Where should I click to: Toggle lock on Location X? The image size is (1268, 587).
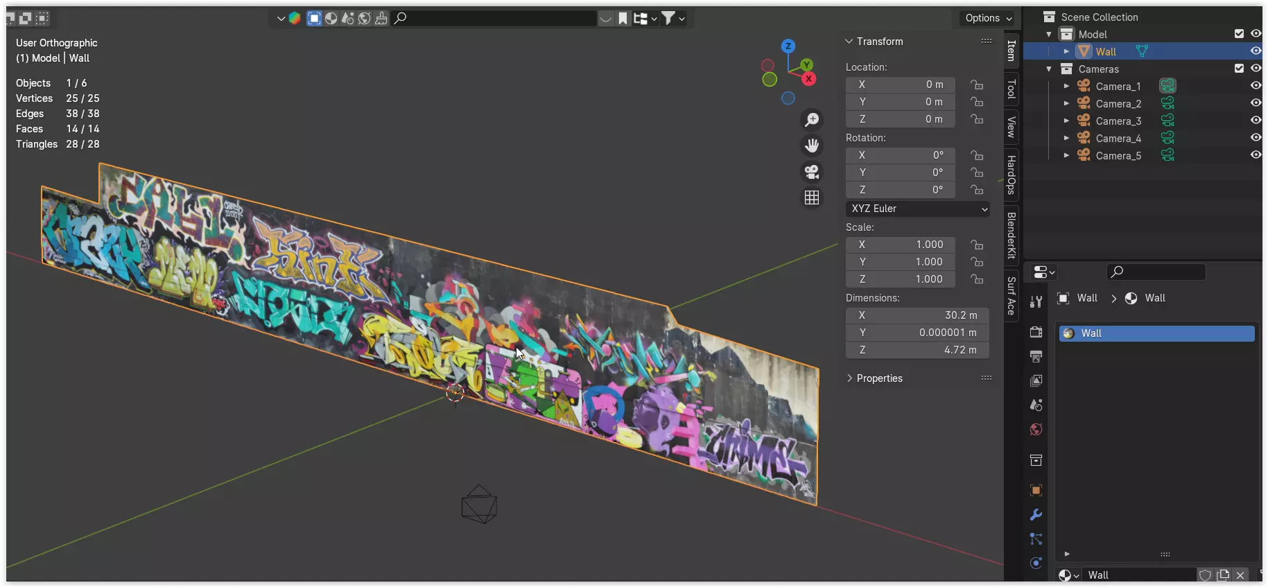[x=977, y=85]
